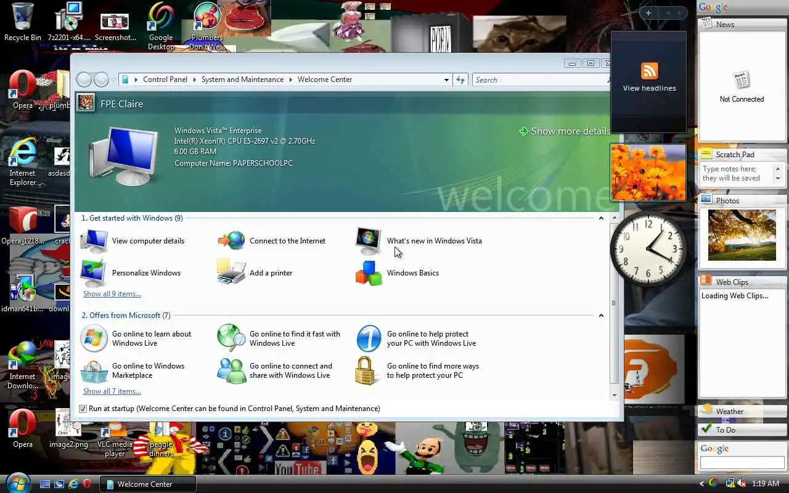Viewport: 789px width, 493px height.
Task: Select the Google Desktop shortcut icon
Action: click(x=161, y=26)
